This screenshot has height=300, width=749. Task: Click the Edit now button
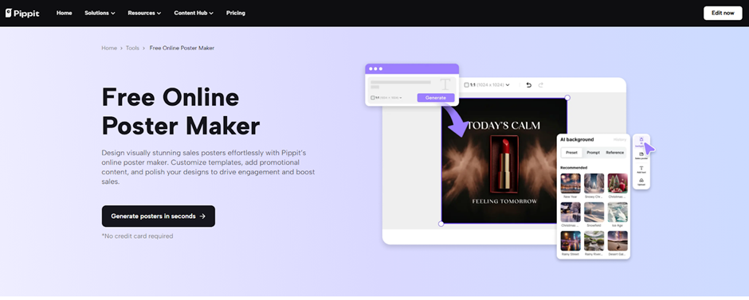(723, 13)
